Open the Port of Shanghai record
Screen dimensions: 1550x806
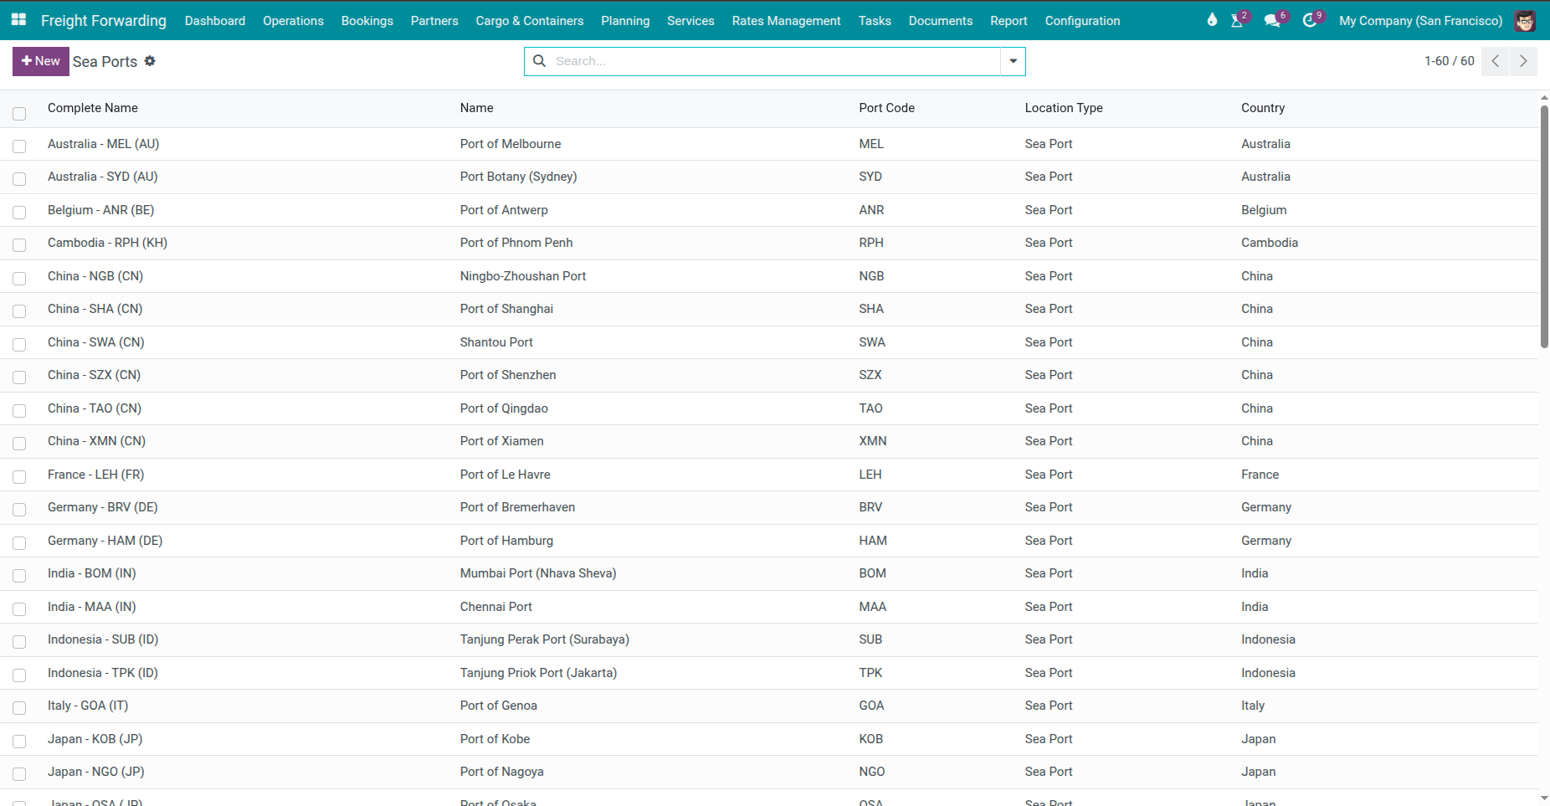coord(506,309)
